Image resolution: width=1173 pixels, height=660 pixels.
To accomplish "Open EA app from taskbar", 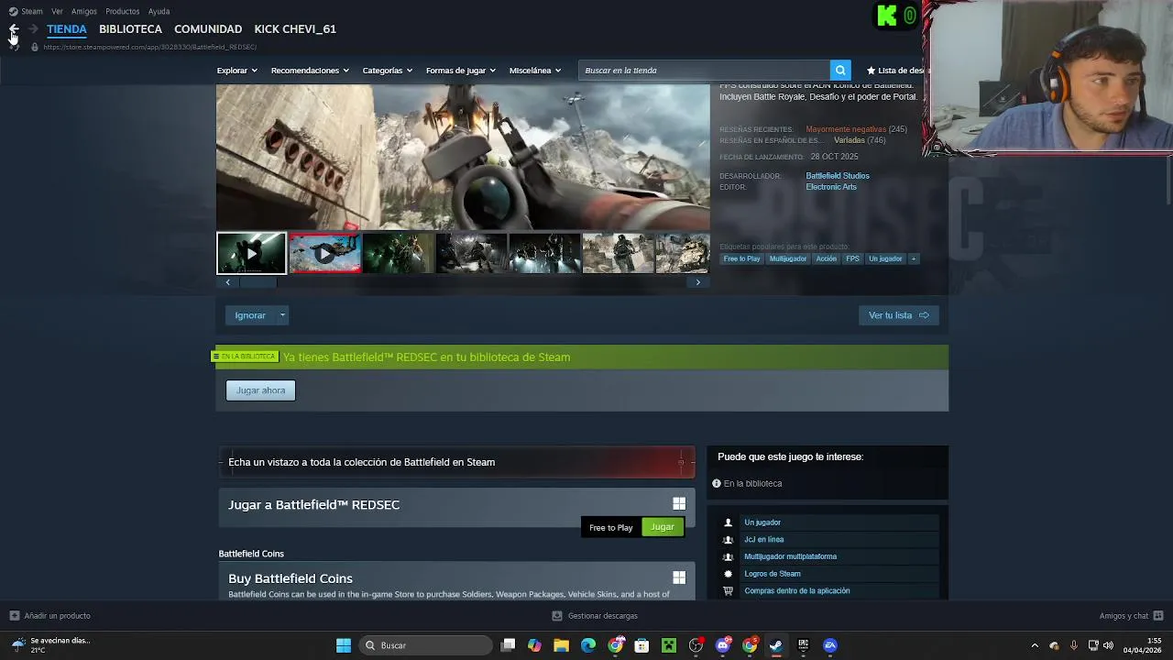I will tap(830, 645).
